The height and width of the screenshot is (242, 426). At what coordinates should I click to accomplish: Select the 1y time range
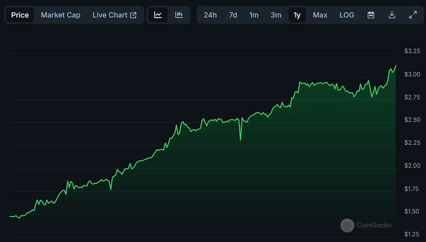click(297, 15)
